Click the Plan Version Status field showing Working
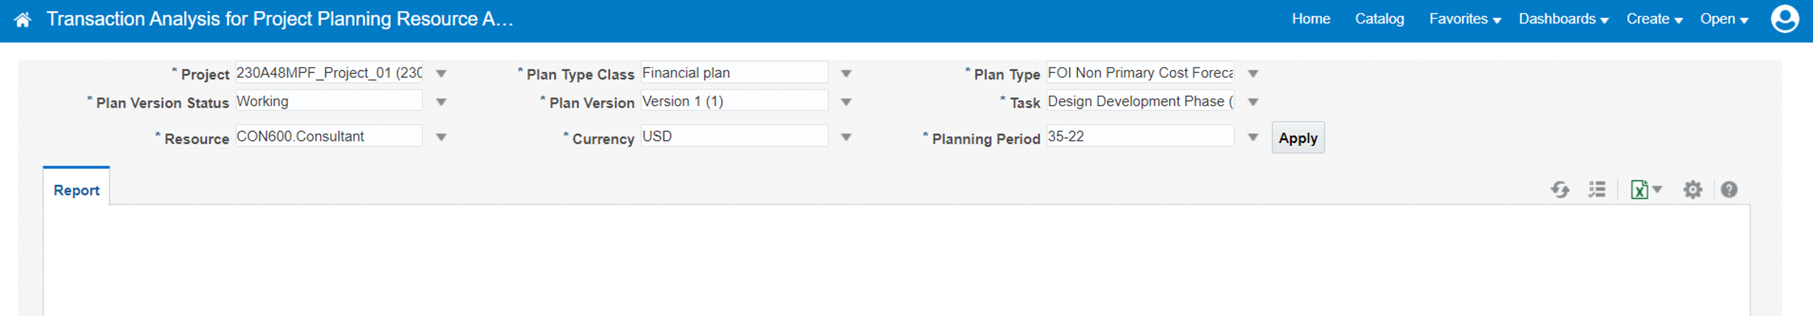This screenshot has height=316, width=1813. coord(328,101)
